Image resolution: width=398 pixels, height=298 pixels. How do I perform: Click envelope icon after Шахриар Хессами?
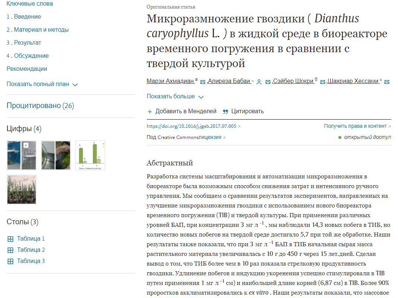(387, 82)
